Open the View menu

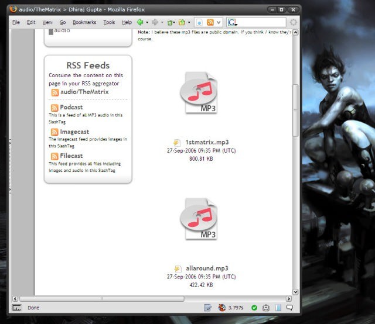[x=47, y=22]
